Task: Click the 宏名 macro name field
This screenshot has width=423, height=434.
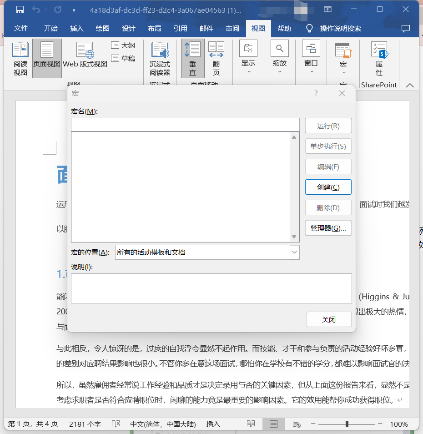Action: pyautogui.click(x=185, y=125)
